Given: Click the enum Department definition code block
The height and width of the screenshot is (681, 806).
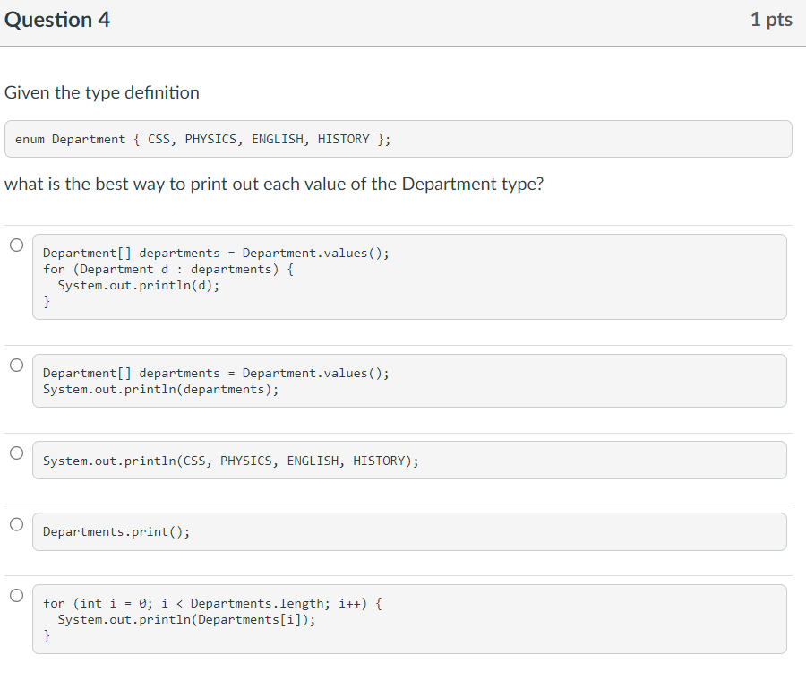Looking at the screenshot, I should (x=399, y=139).
